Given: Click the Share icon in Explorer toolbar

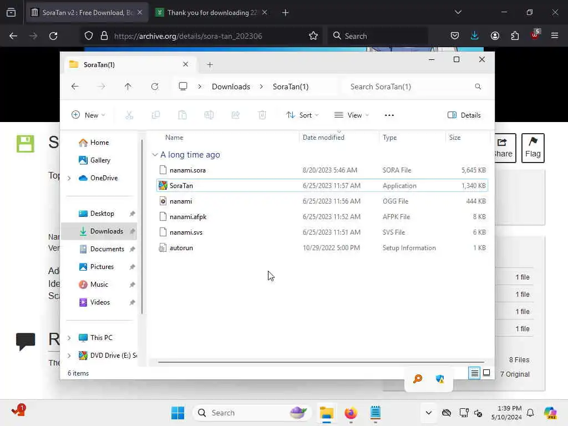Looking at the screenshot, I should pos(235,115).
